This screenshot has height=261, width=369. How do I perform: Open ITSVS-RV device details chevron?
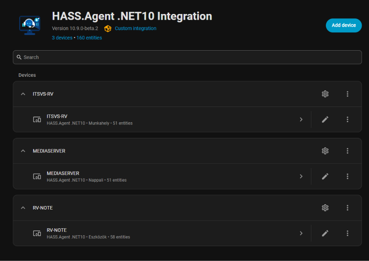(x=301, y=120)
